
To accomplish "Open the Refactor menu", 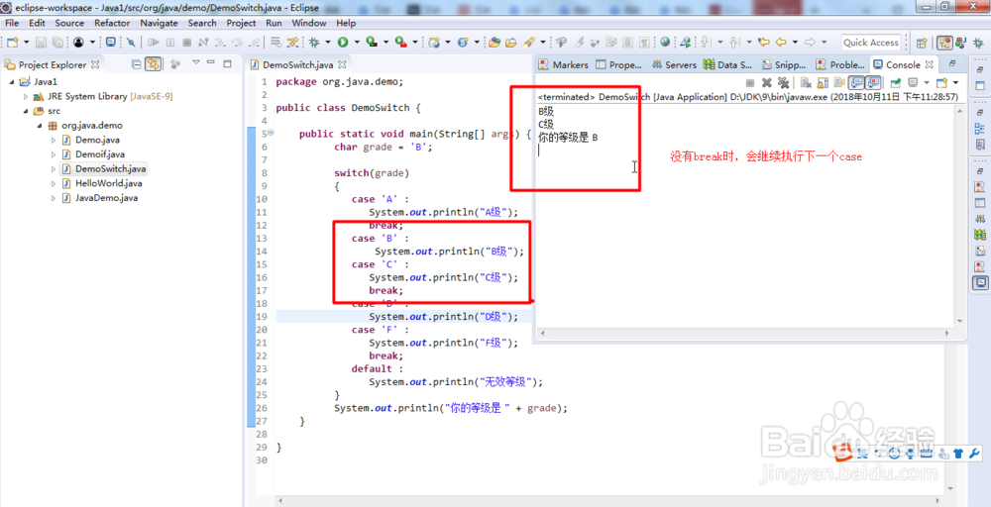I will point(112,23).
